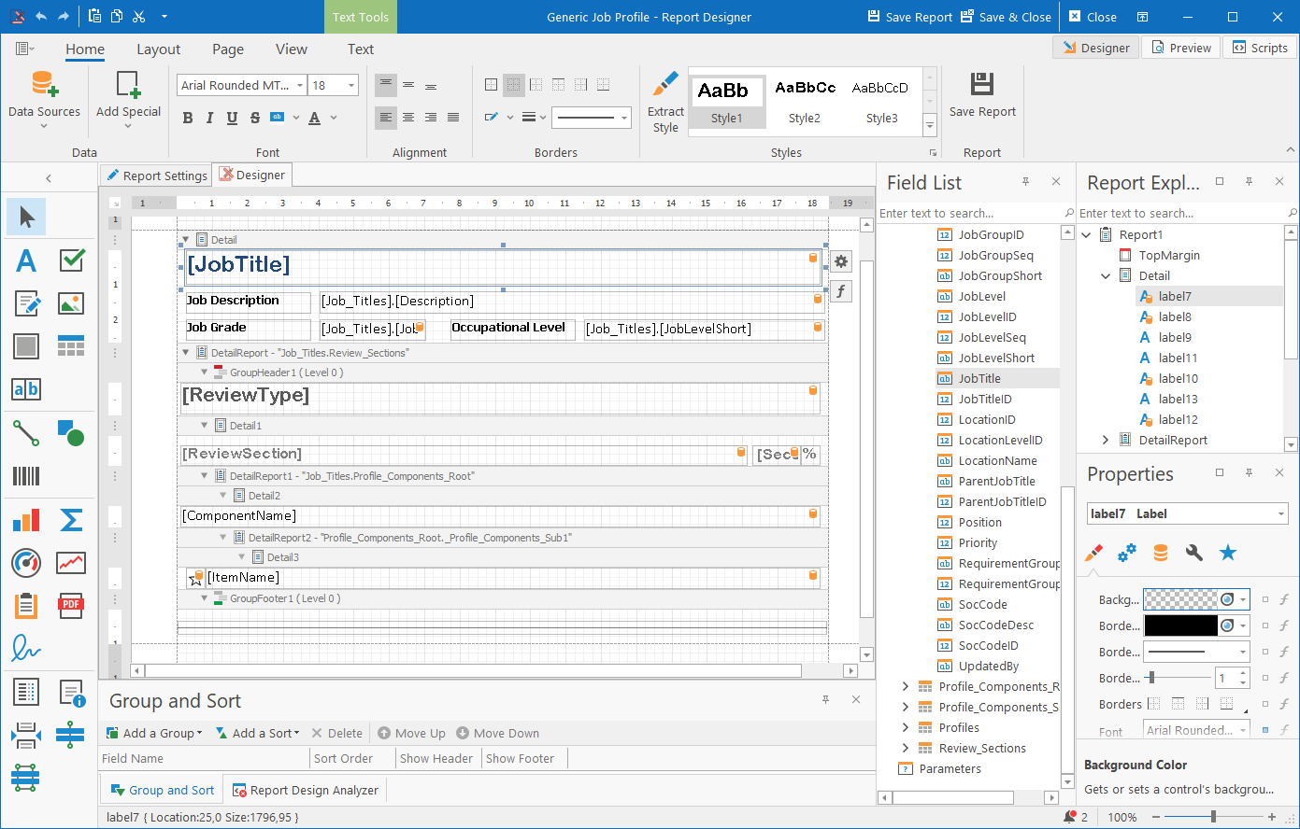The height and width of the screenshot is (829, 1300).
Task: Switch to the Scripts view
Action: point(1260,48)
